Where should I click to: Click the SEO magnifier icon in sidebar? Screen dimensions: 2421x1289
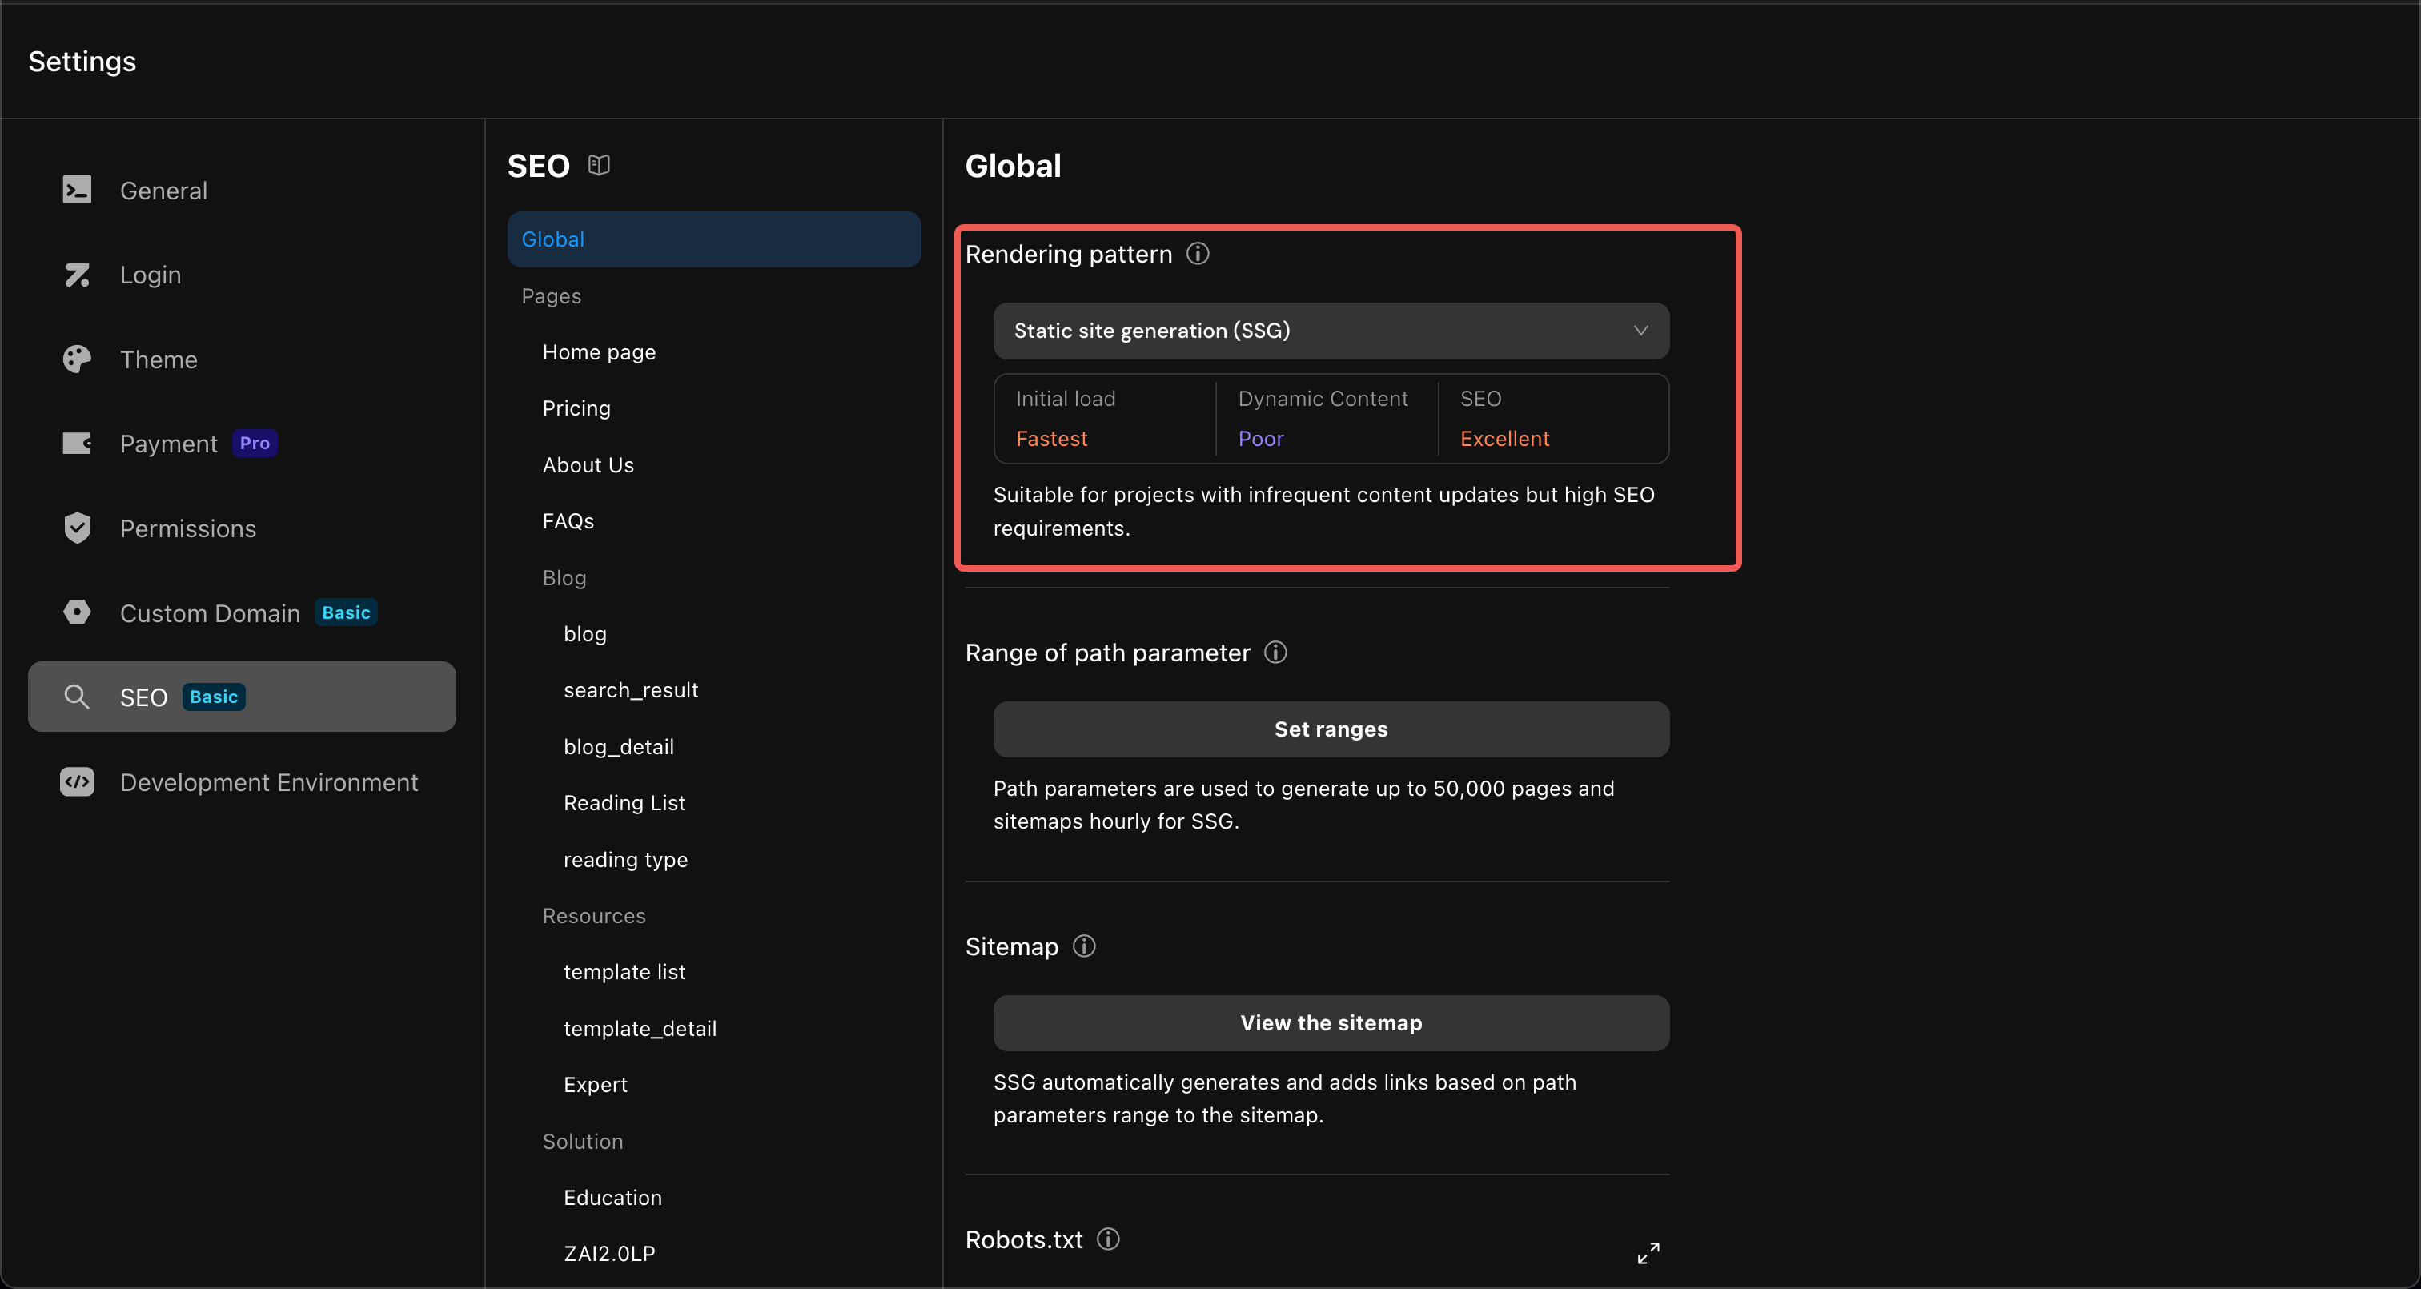(x=76, y=697)
